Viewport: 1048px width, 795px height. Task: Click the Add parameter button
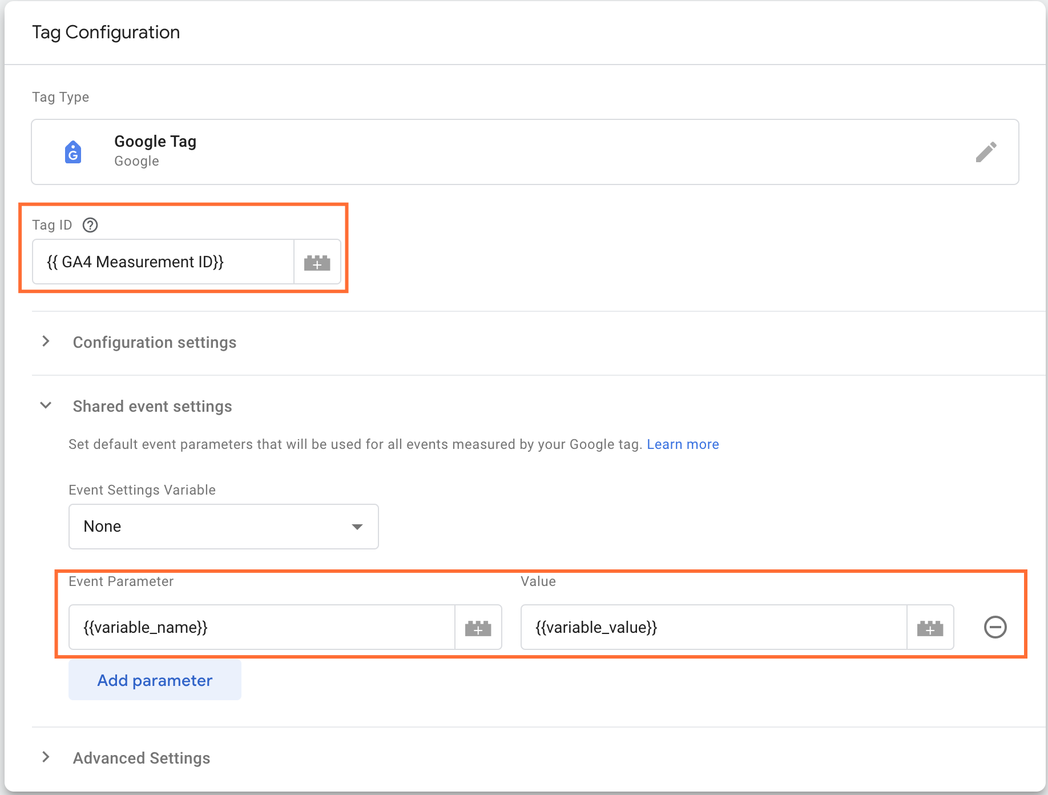tap(154, 680)
